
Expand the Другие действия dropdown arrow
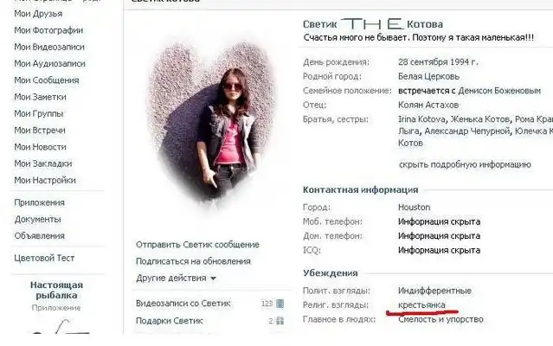coord(213,279)
